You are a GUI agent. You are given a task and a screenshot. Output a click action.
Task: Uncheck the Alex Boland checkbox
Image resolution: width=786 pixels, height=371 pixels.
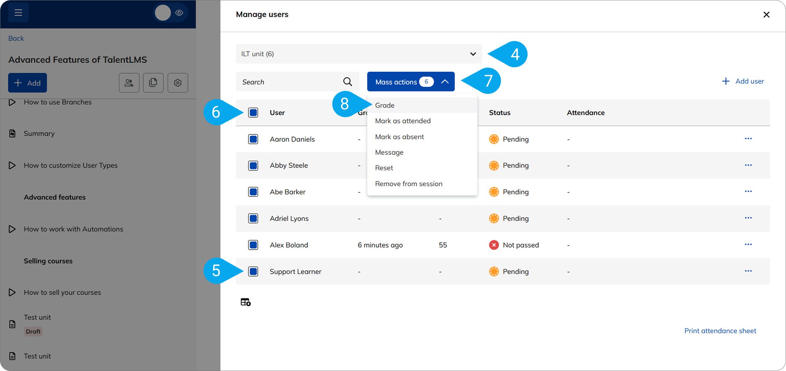253,245
